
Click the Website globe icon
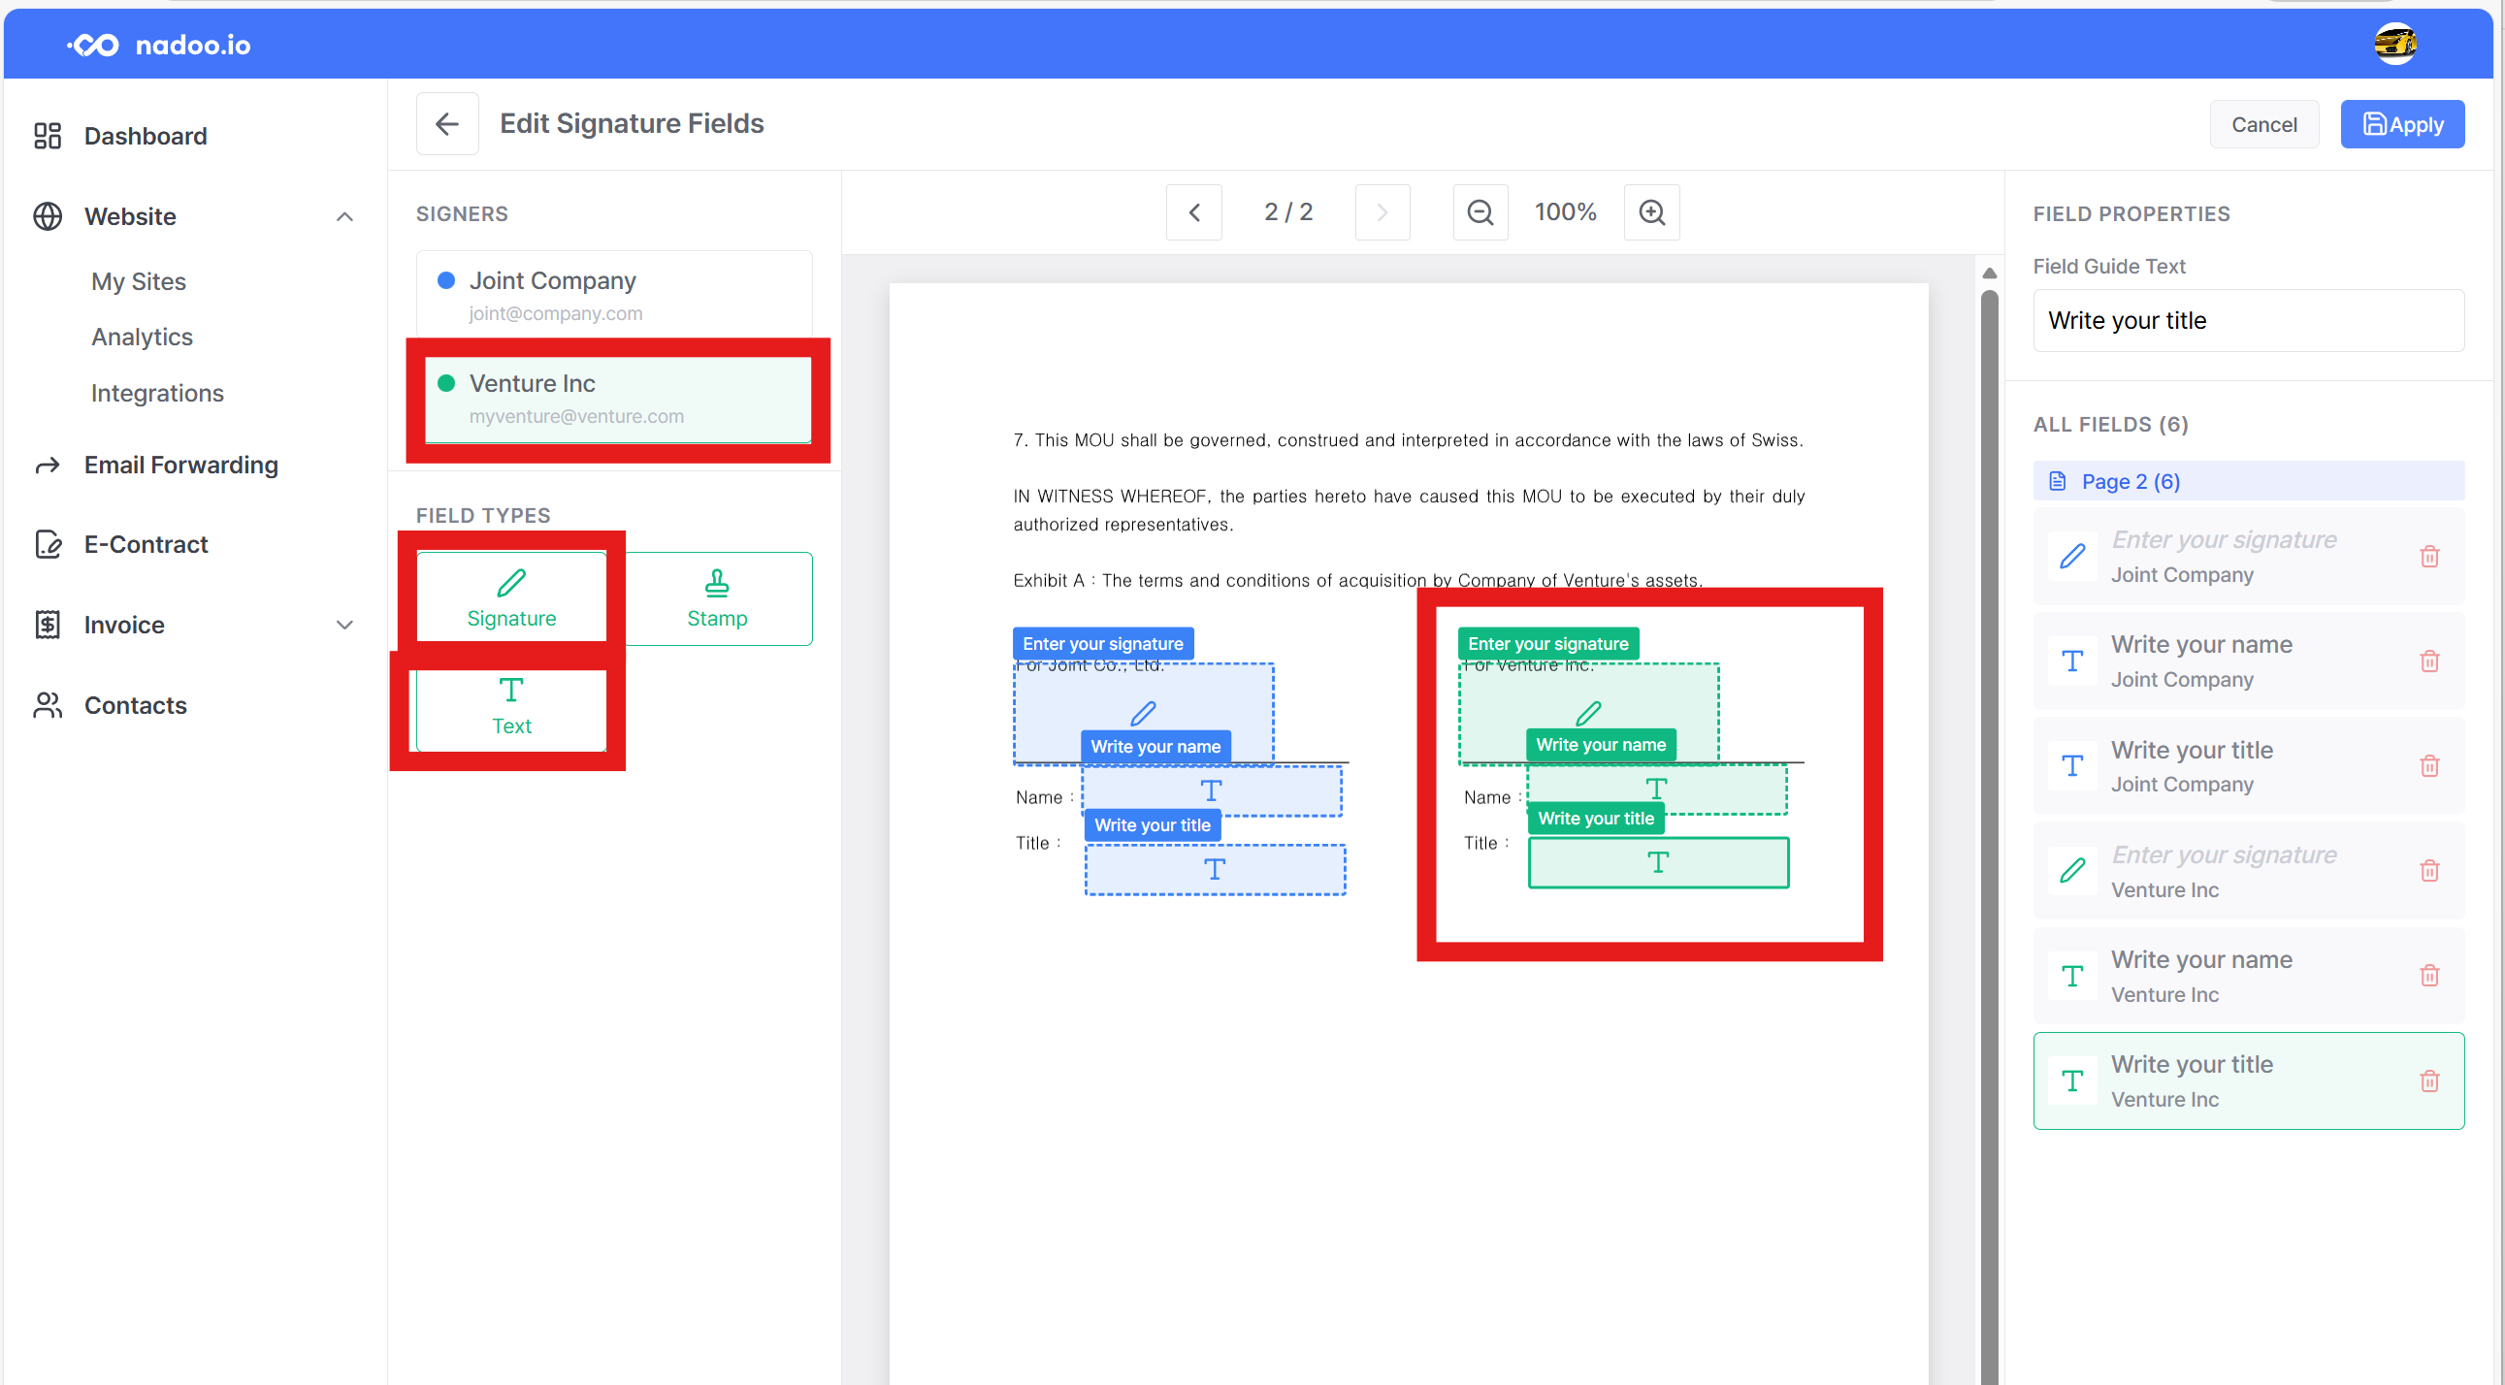[x=48, y=215]
